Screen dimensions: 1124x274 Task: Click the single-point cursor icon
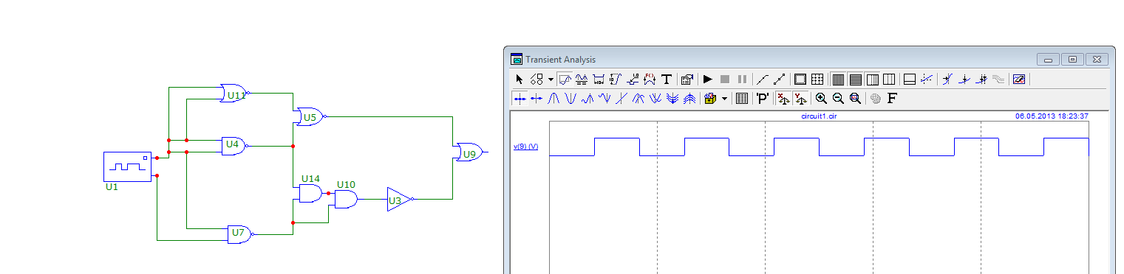(537, 98)
